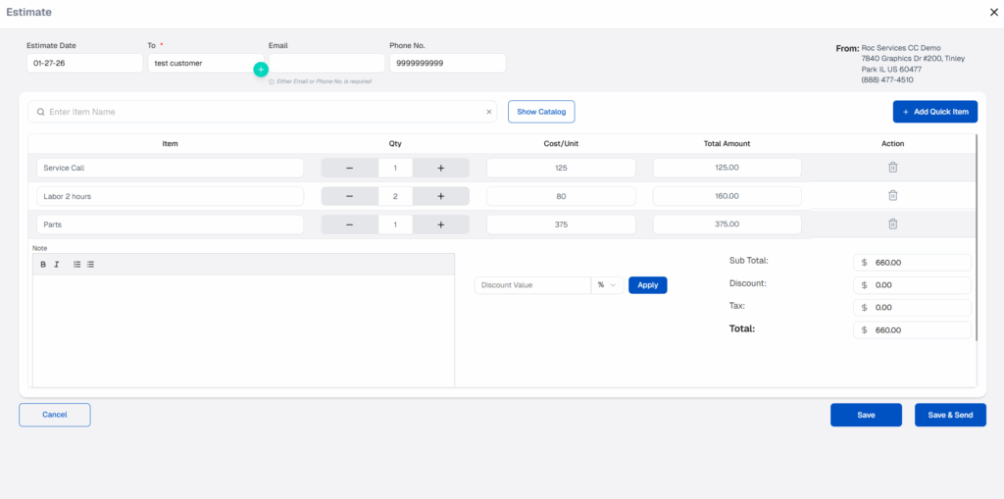Close the Estimate dialog
Viewport: 1004px width, 499px height.
(993, 13)
